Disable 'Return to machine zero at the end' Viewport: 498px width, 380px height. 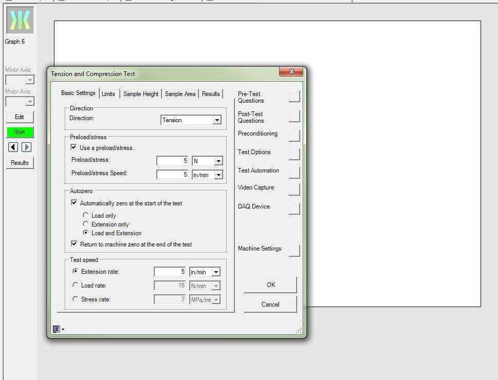coord(74,243)
